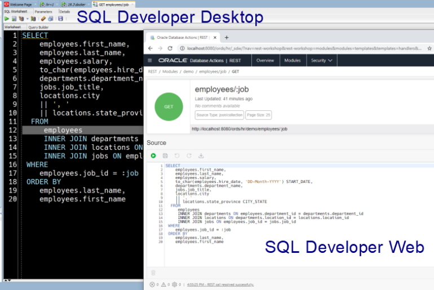
Task: Click Run Script icon in desktop toolbar
Action: coord(14,19)
